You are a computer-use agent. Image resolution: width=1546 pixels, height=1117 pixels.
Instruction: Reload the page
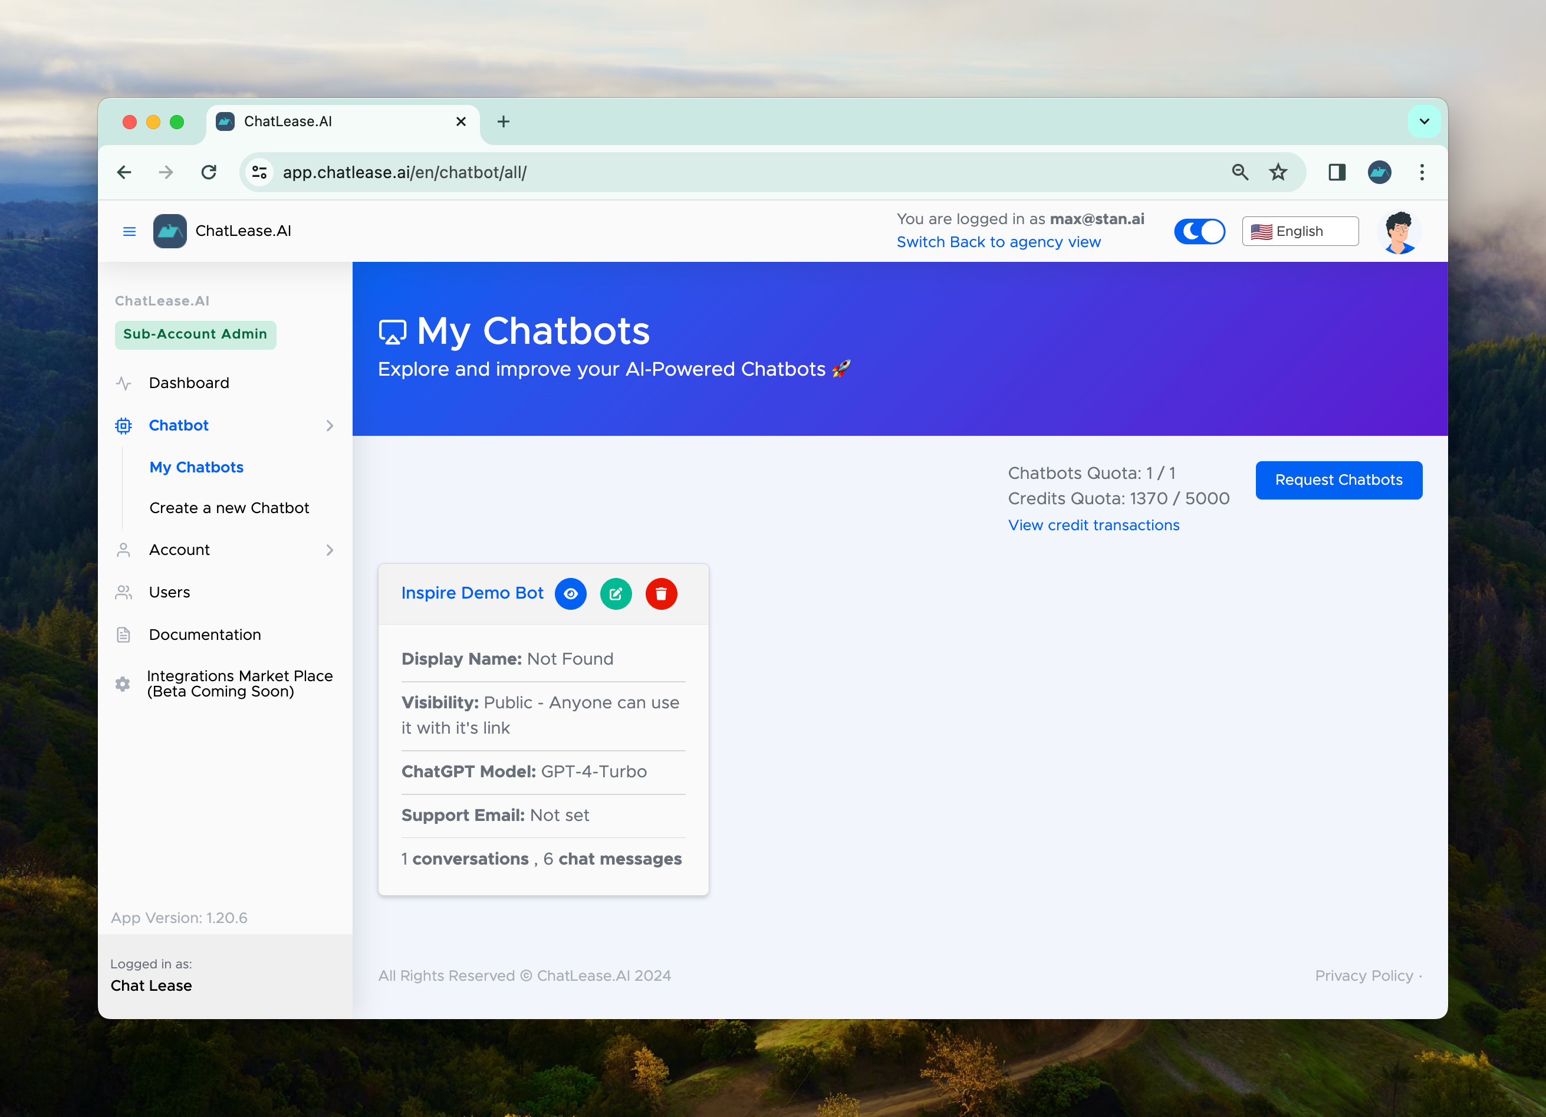pyautogui.click(x=209, y=173)
